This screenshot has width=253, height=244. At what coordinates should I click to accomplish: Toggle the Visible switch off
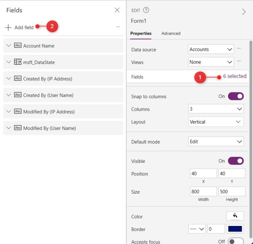click(x=236, y=161)
